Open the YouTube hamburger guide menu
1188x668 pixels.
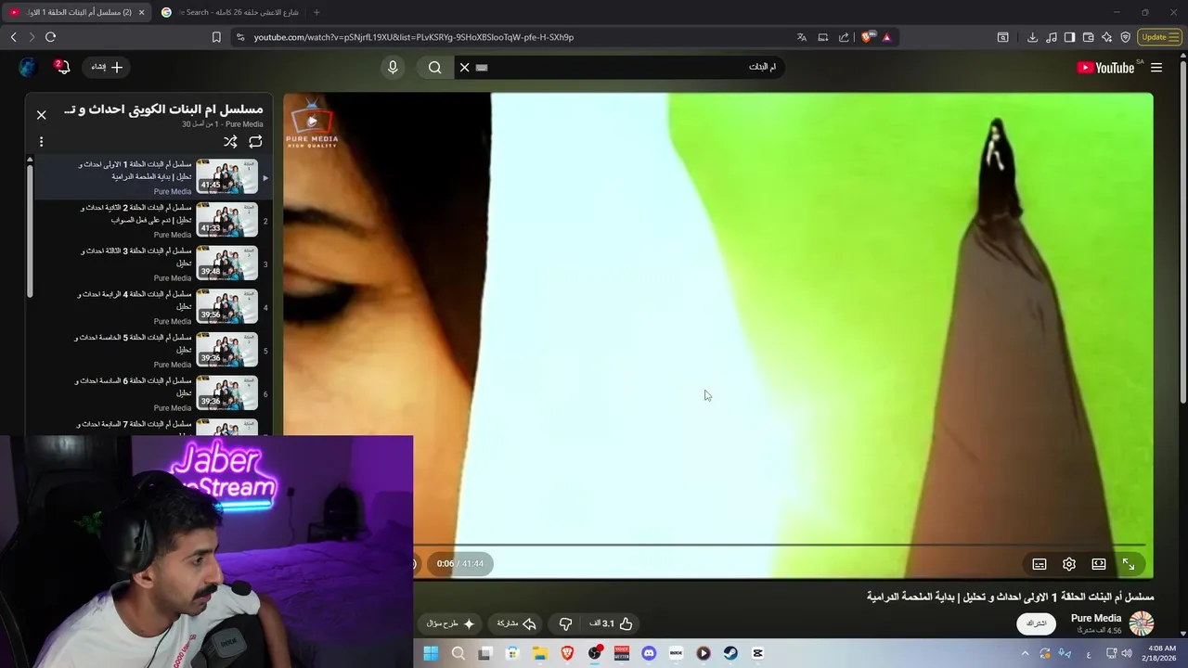pos(1156,67)
